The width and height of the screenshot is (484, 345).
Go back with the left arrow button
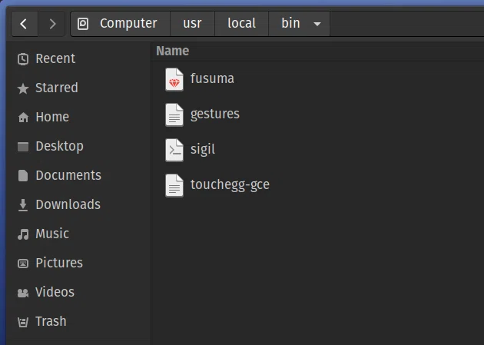pyautogui.click(x=25, y=24)
